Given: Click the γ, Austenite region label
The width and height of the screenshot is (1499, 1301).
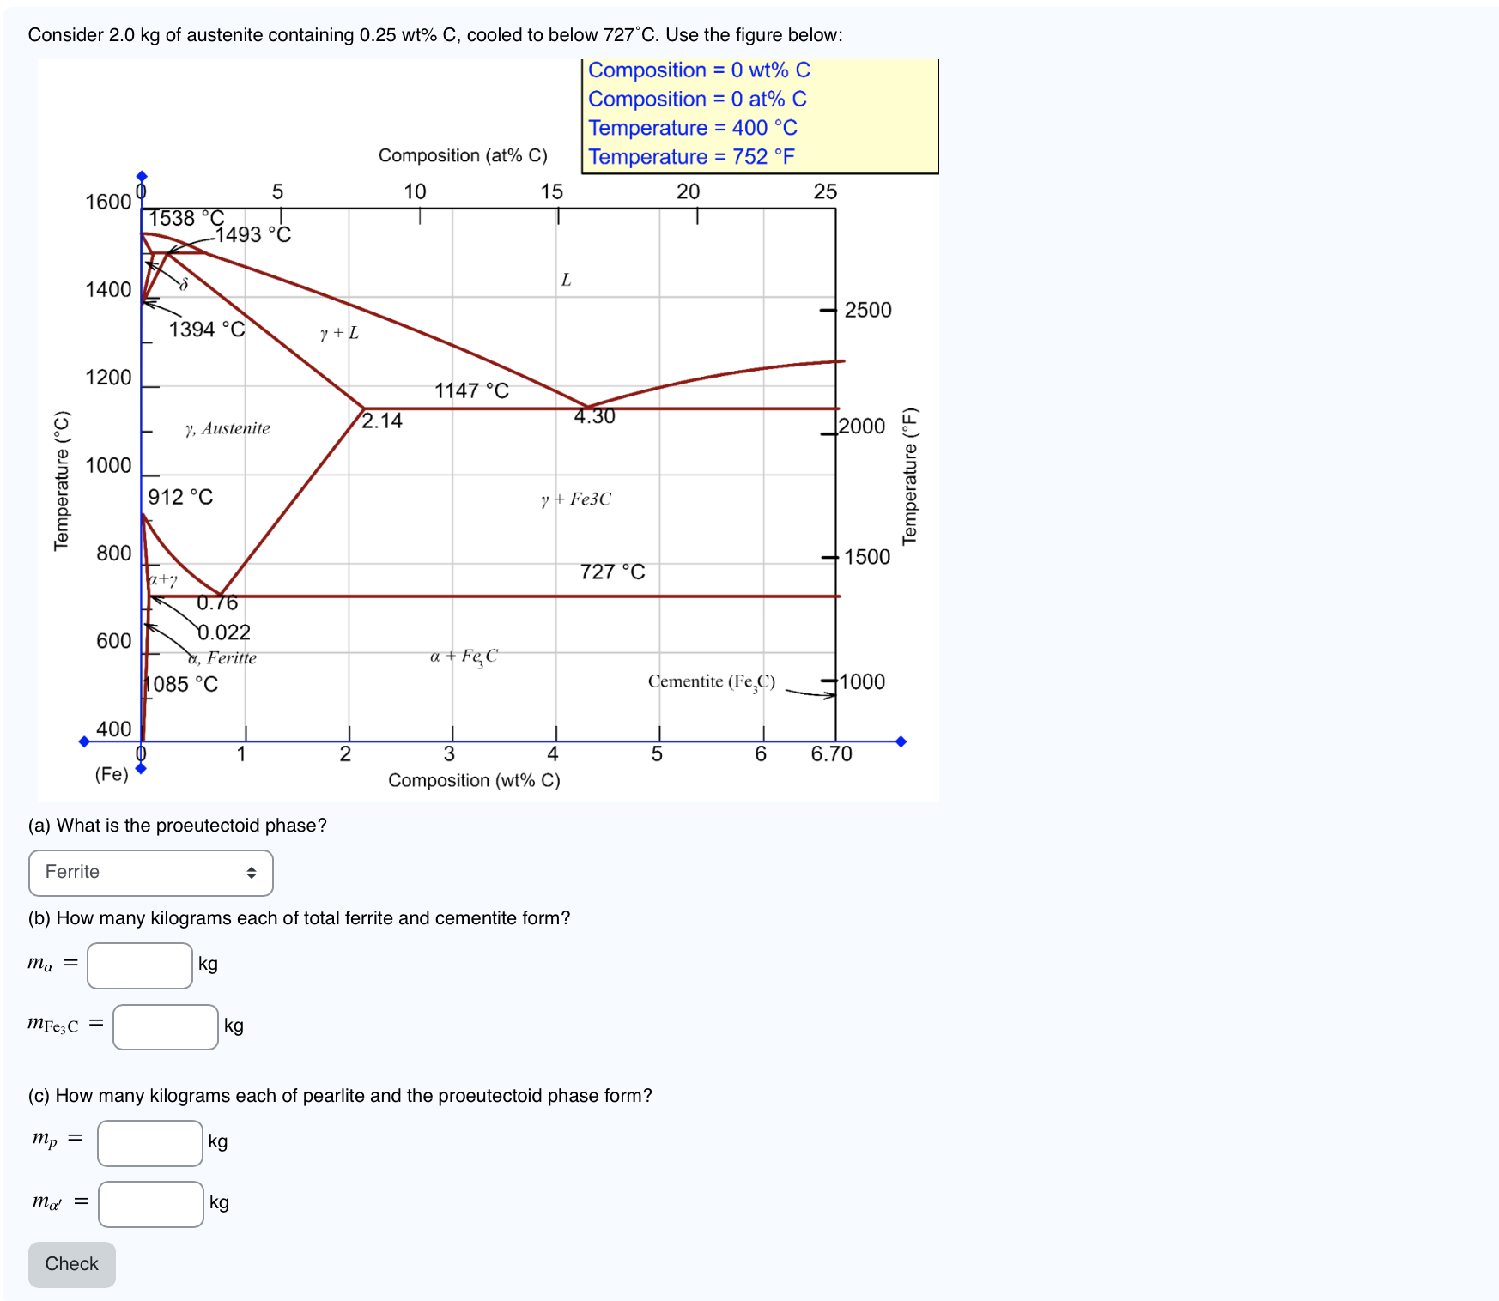Looking at the screenshot, I should (x=228, y=428).
